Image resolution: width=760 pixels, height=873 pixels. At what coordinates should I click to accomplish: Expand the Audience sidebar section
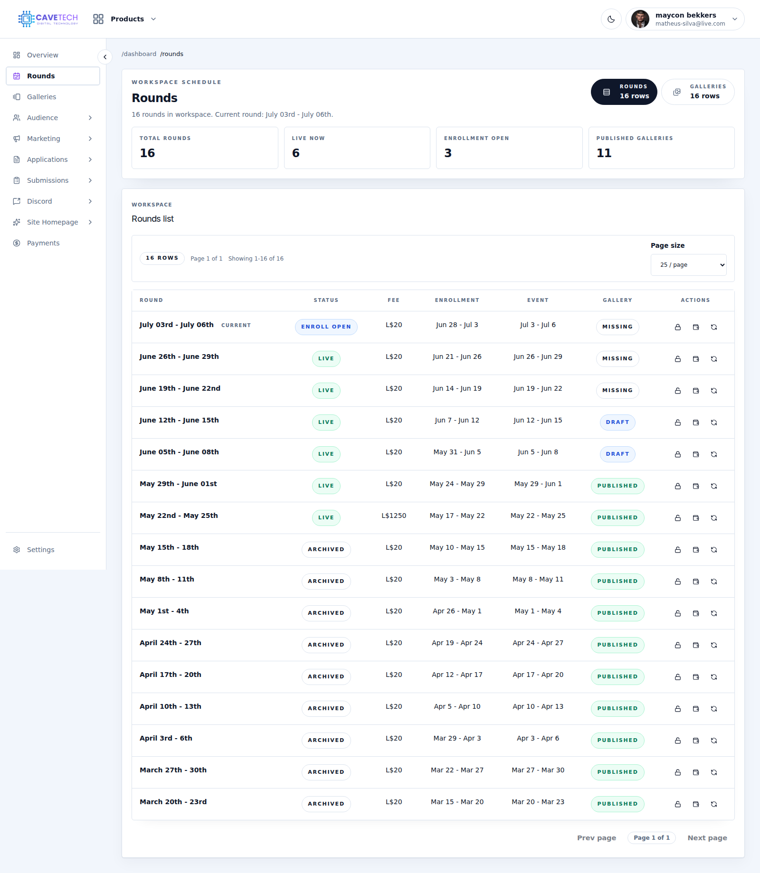coord(53,118)
